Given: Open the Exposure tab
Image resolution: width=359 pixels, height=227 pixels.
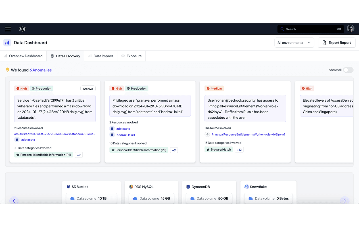Looking at the screenshot, I should (x=132, y=56).
